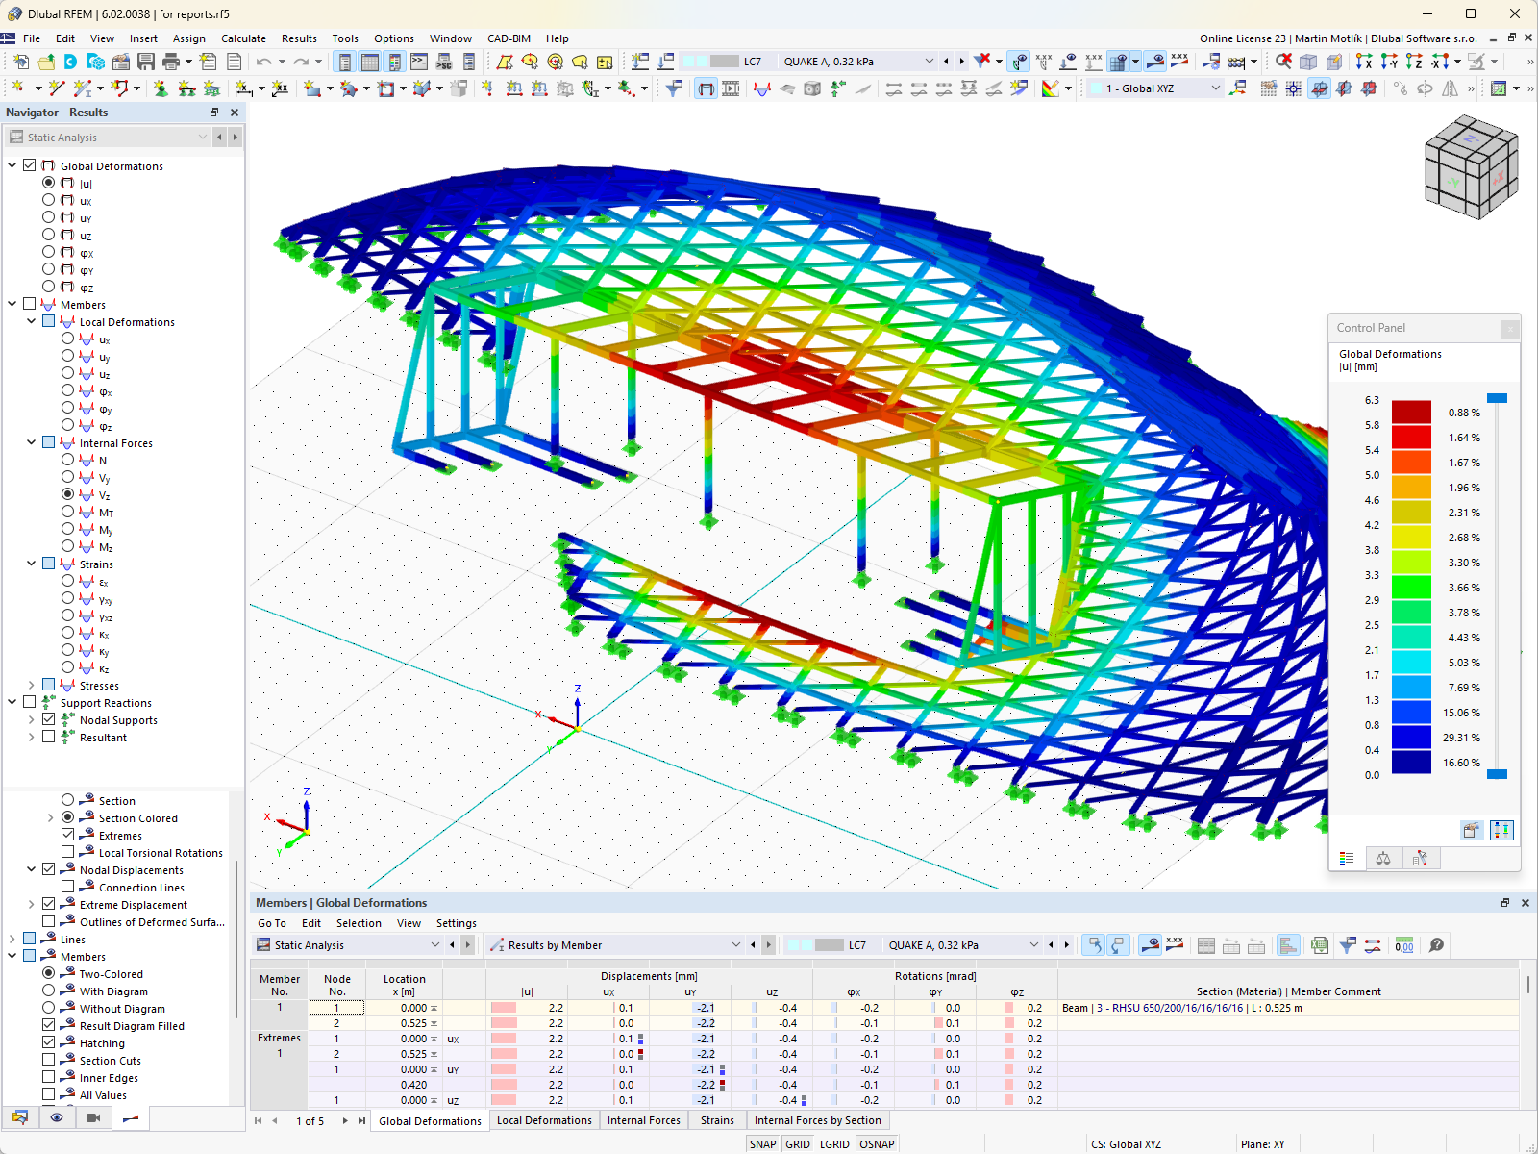Select the Set View in X Direction icon
Image resolution: width=1538 pixels, height=1154 pixels.
1362,61
